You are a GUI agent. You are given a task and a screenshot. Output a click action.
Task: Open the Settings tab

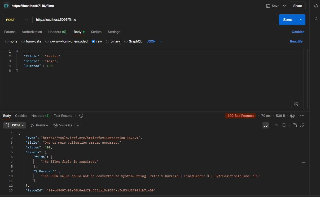click(114, 32)
